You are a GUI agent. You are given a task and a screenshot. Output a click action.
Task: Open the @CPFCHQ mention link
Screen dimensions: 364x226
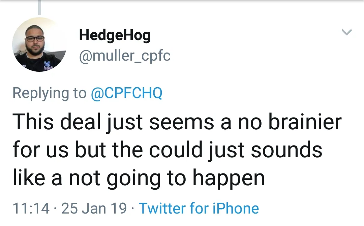[x=127, y=93]
